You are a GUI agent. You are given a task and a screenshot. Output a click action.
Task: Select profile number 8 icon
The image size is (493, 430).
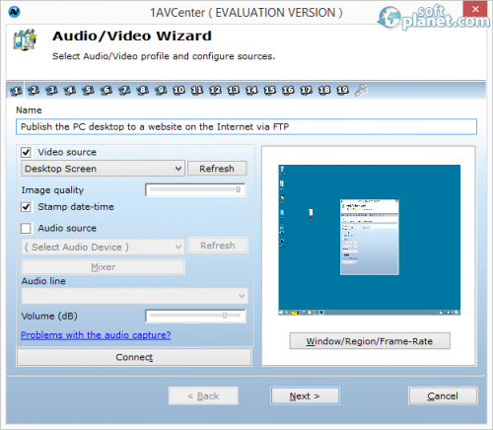(x=143, y=90)
